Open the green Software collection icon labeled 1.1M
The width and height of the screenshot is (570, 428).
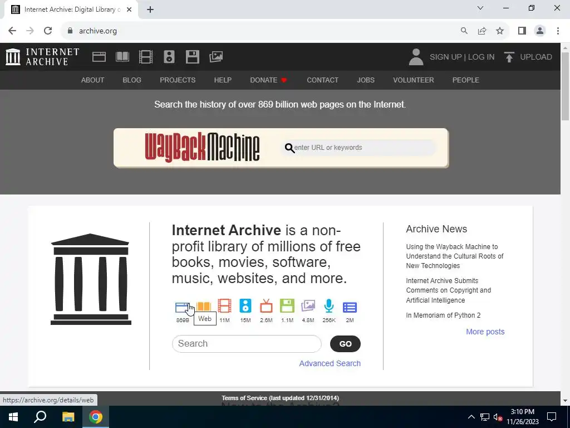(x=287, y=306)
